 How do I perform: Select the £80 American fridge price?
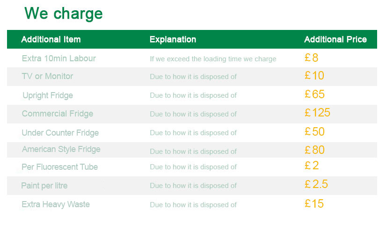click(x=314, y=150)
